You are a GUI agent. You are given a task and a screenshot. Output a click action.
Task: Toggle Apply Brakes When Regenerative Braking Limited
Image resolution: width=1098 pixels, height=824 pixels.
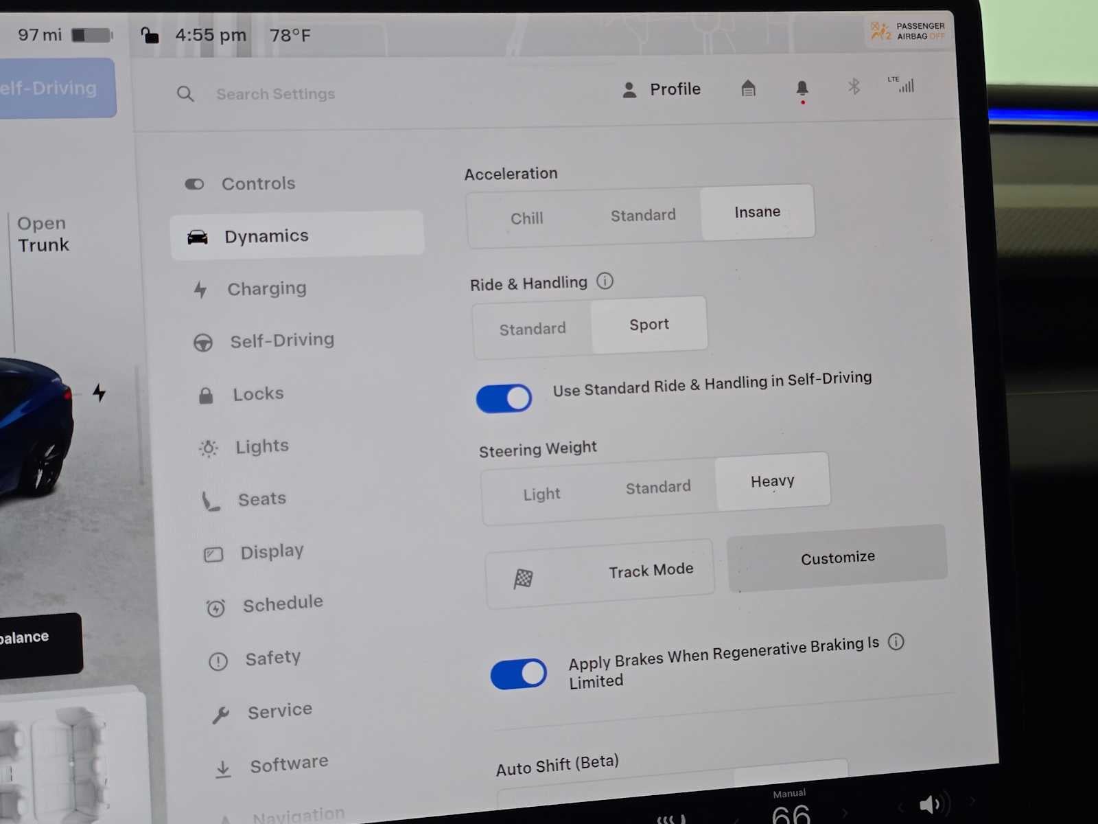[518, 674]
